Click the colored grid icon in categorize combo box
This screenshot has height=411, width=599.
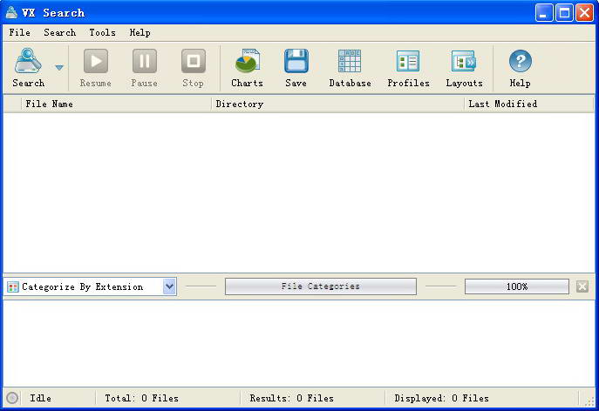click(x=13, y=287)
